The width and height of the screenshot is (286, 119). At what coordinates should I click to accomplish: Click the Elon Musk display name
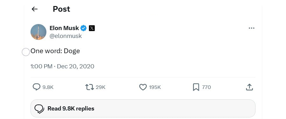(64, 28)
